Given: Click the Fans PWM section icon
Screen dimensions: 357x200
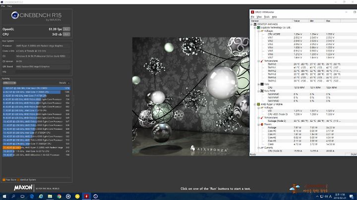Looking at the screenshot, I should 262,91.
